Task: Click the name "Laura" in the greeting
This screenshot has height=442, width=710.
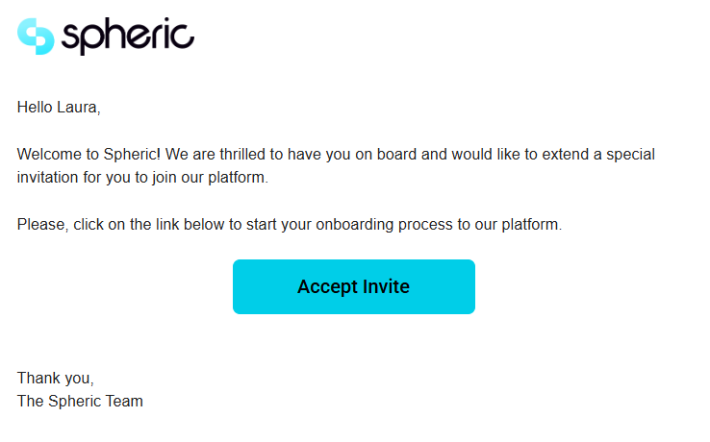Action: (x=79, y=108)
